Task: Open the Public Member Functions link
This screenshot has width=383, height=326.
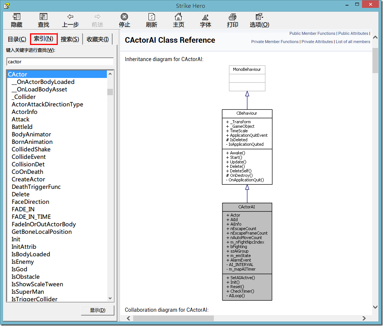Action: (x=312, y=33)
